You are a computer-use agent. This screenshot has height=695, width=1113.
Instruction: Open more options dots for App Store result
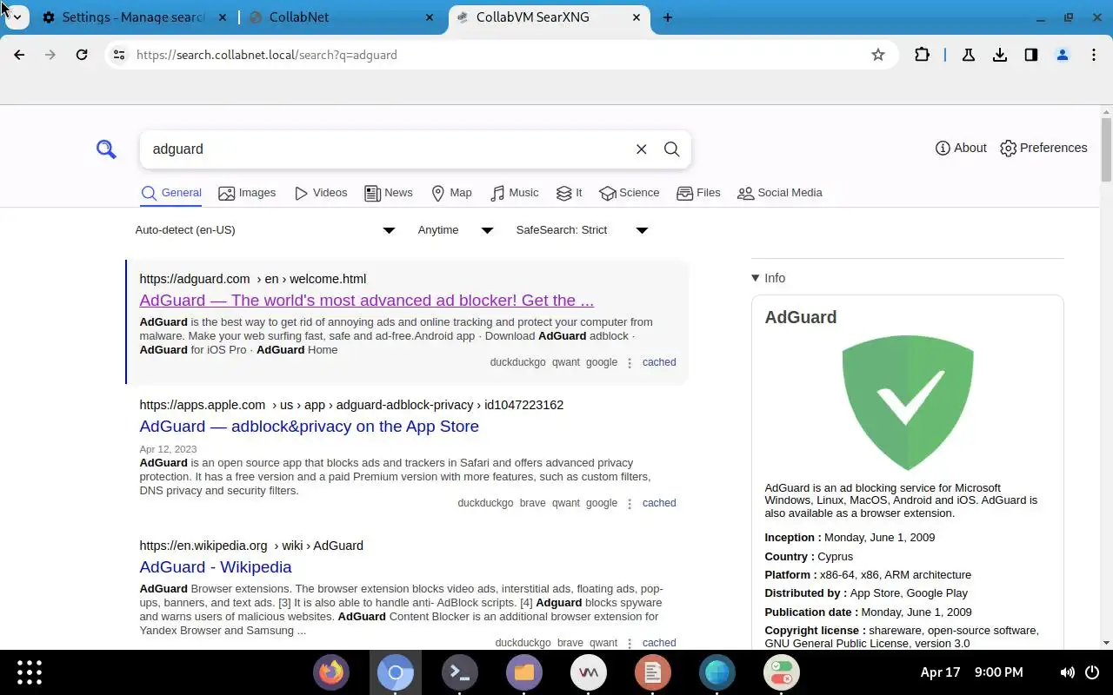click(x=630, y=504)
